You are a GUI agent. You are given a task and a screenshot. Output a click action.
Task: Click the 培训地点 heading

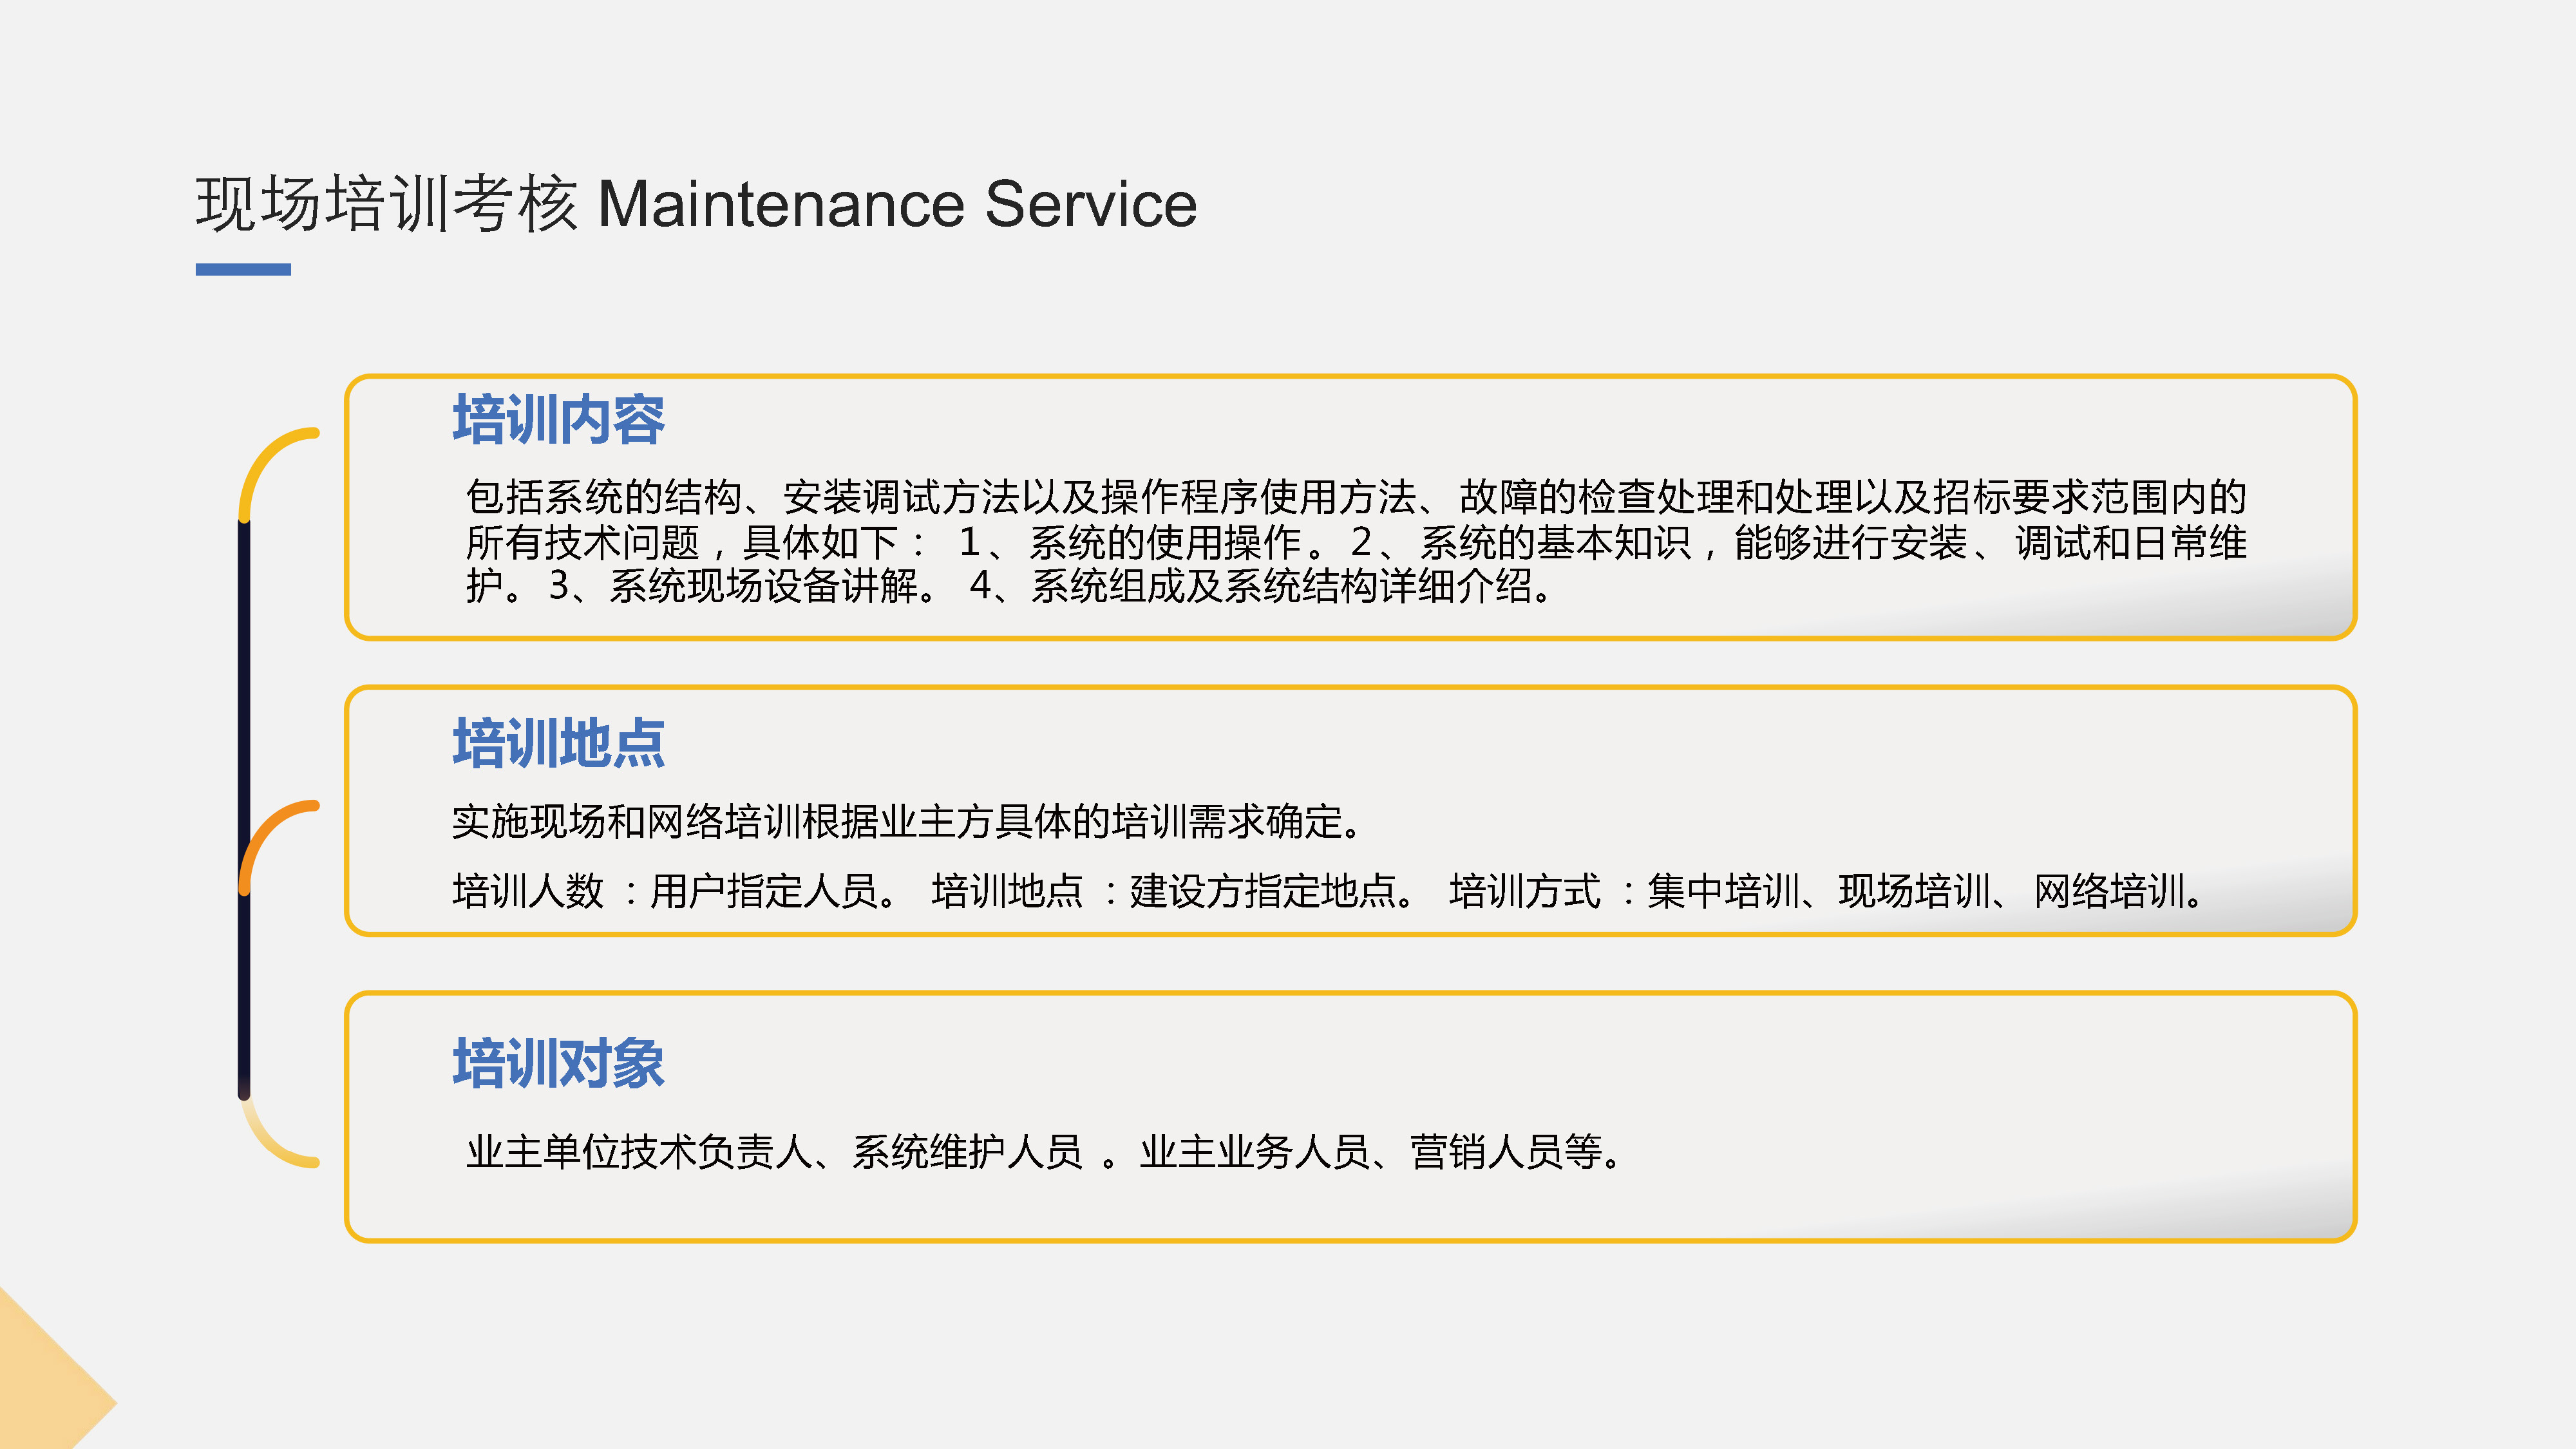pos(558,743)
